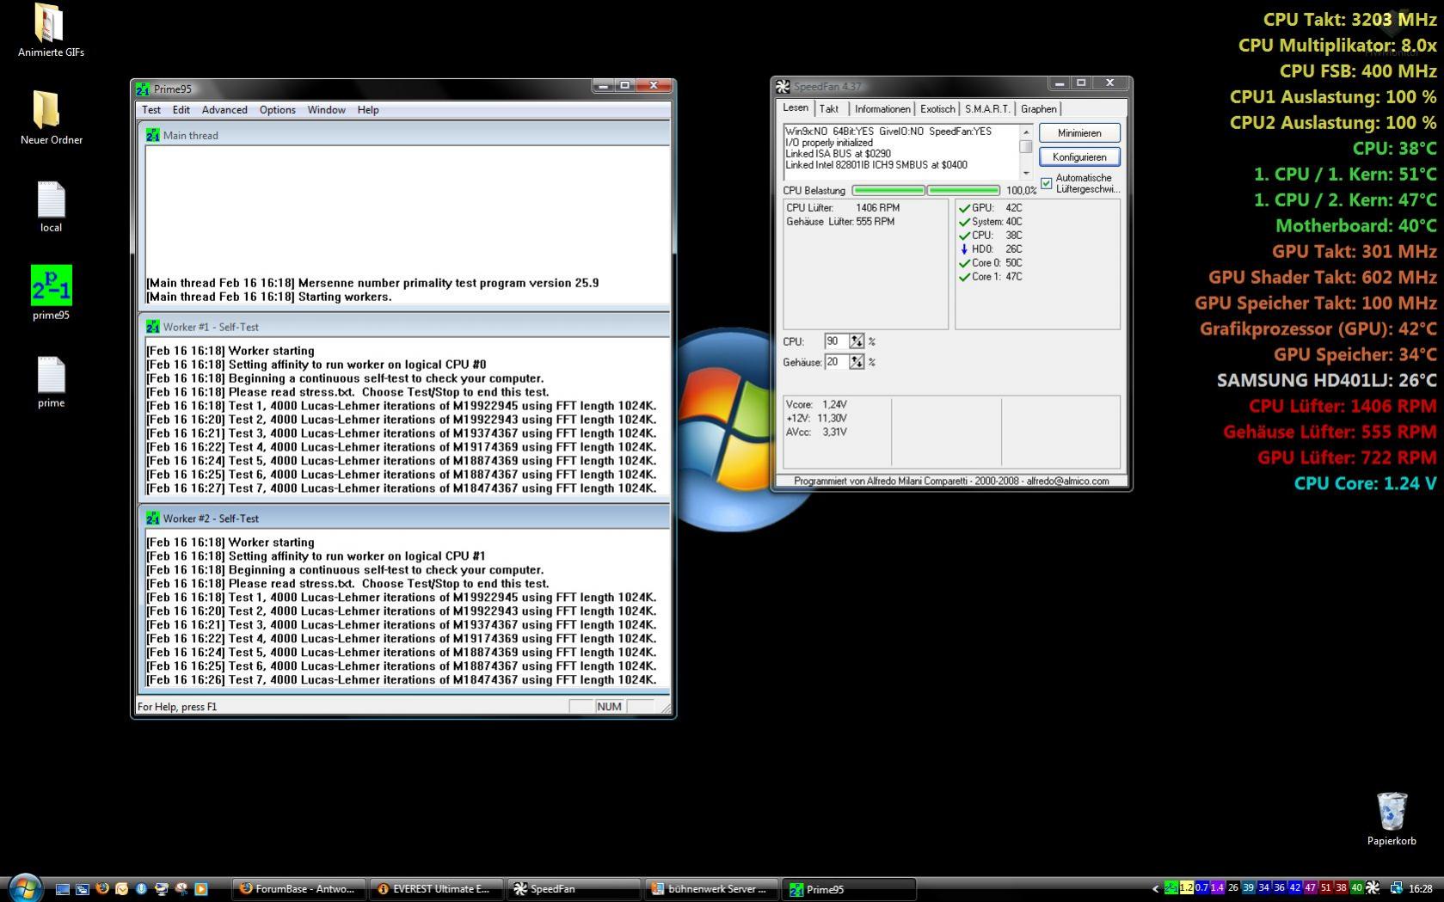Click the purple 47 temperature tray icon
Viewport: 1444px width, 902px height.
(x=1311, y=888)
